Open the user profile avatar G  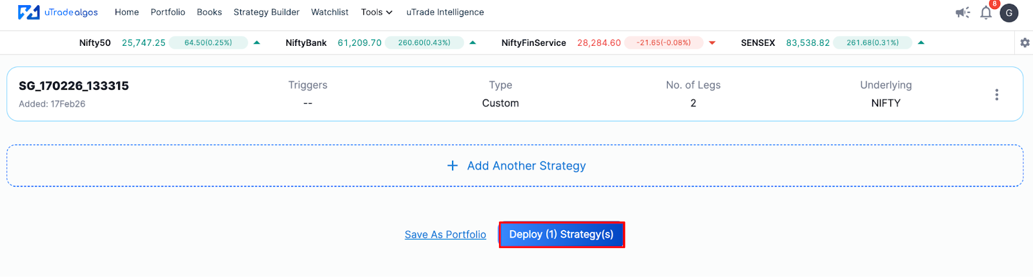(x=1009, y=13)
